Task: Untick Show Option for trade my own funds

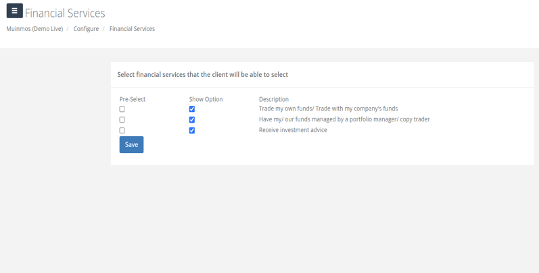Action: pyautogui.click(x=192, y=109)
